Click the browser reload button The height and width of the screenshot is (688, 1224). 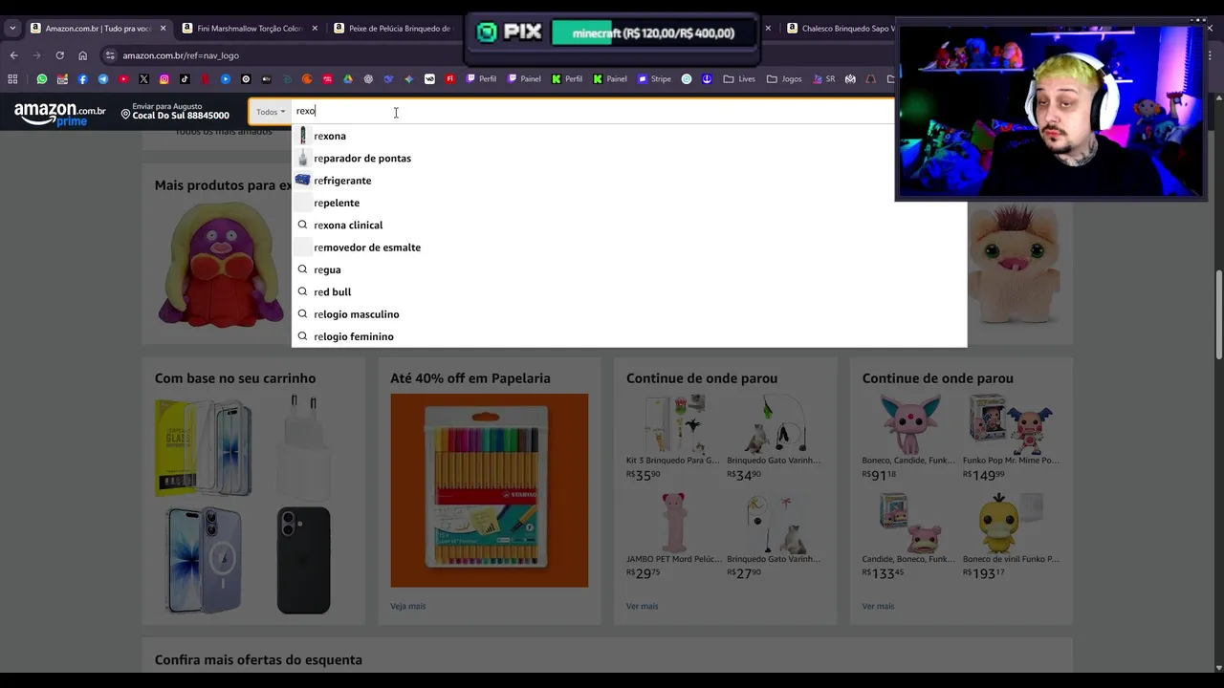click(59, 55)
